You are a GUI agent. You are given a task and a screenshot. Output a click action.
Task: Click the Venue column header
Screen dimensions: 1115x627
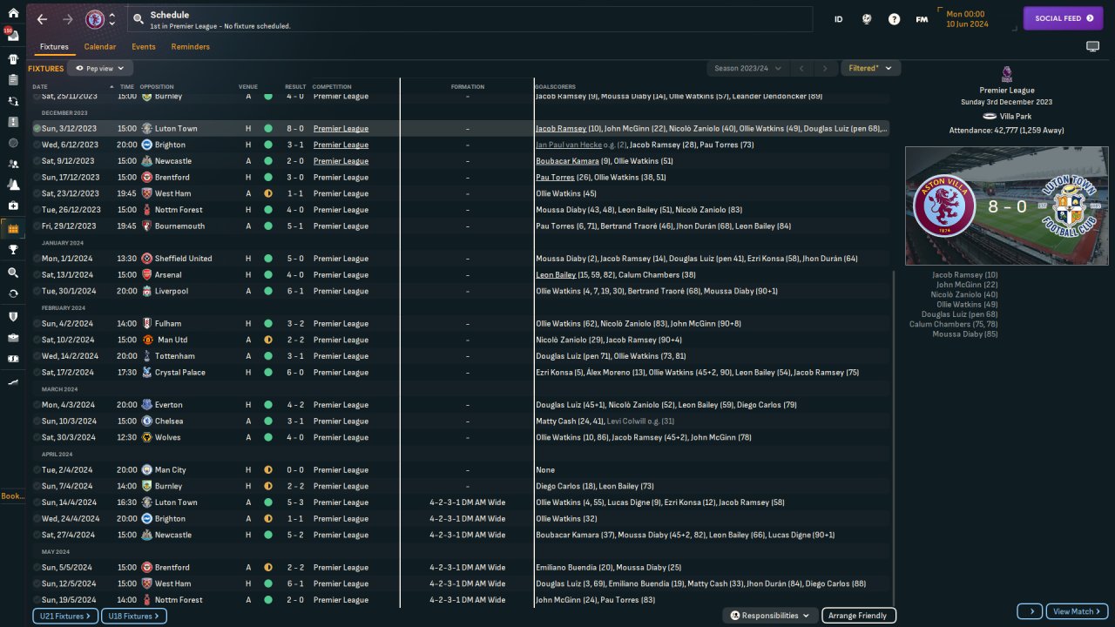click(248, 87)
